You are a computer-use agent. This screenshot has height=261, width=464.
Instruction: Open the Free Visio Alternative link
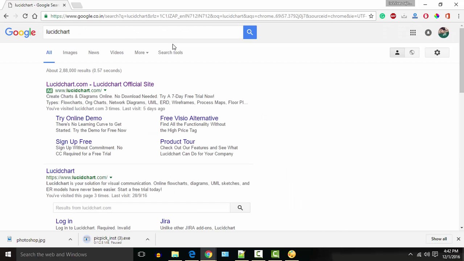[189, 118]
